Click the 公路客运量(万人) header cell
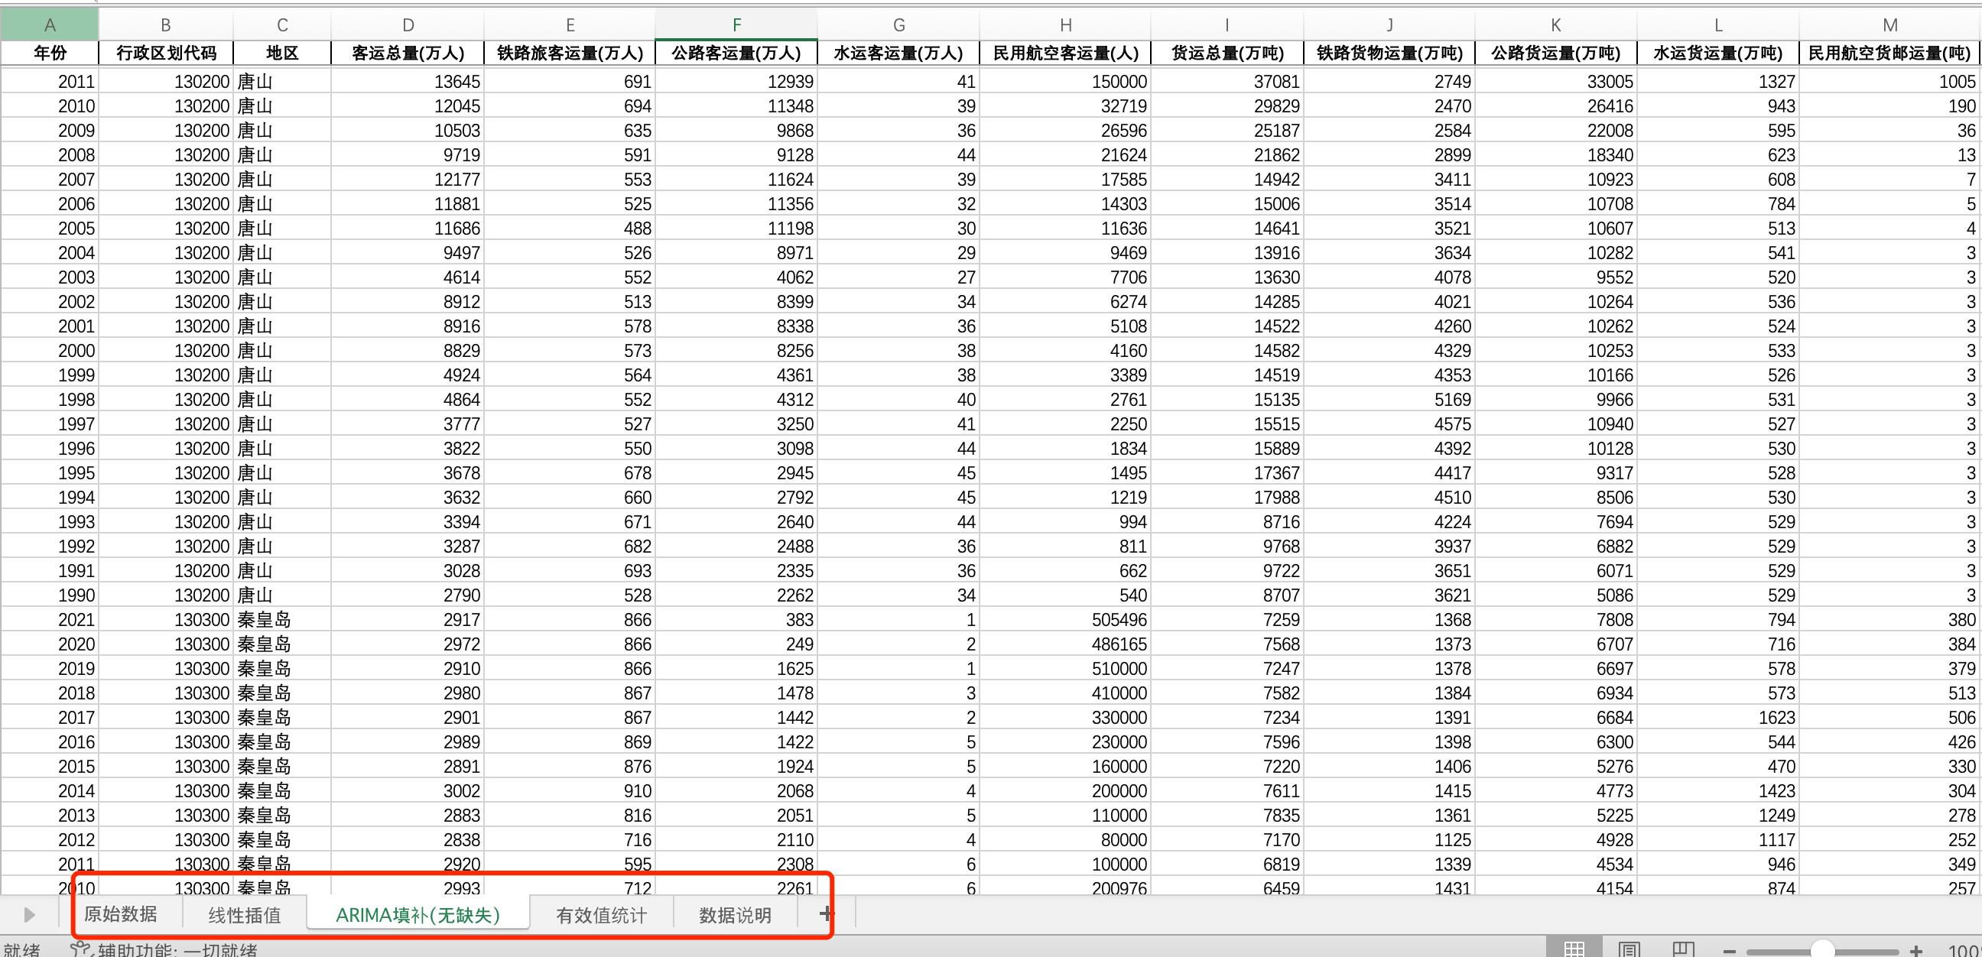Image resolution: width=1982 pixels, height=957 pixels. click(x=736, y=53)
